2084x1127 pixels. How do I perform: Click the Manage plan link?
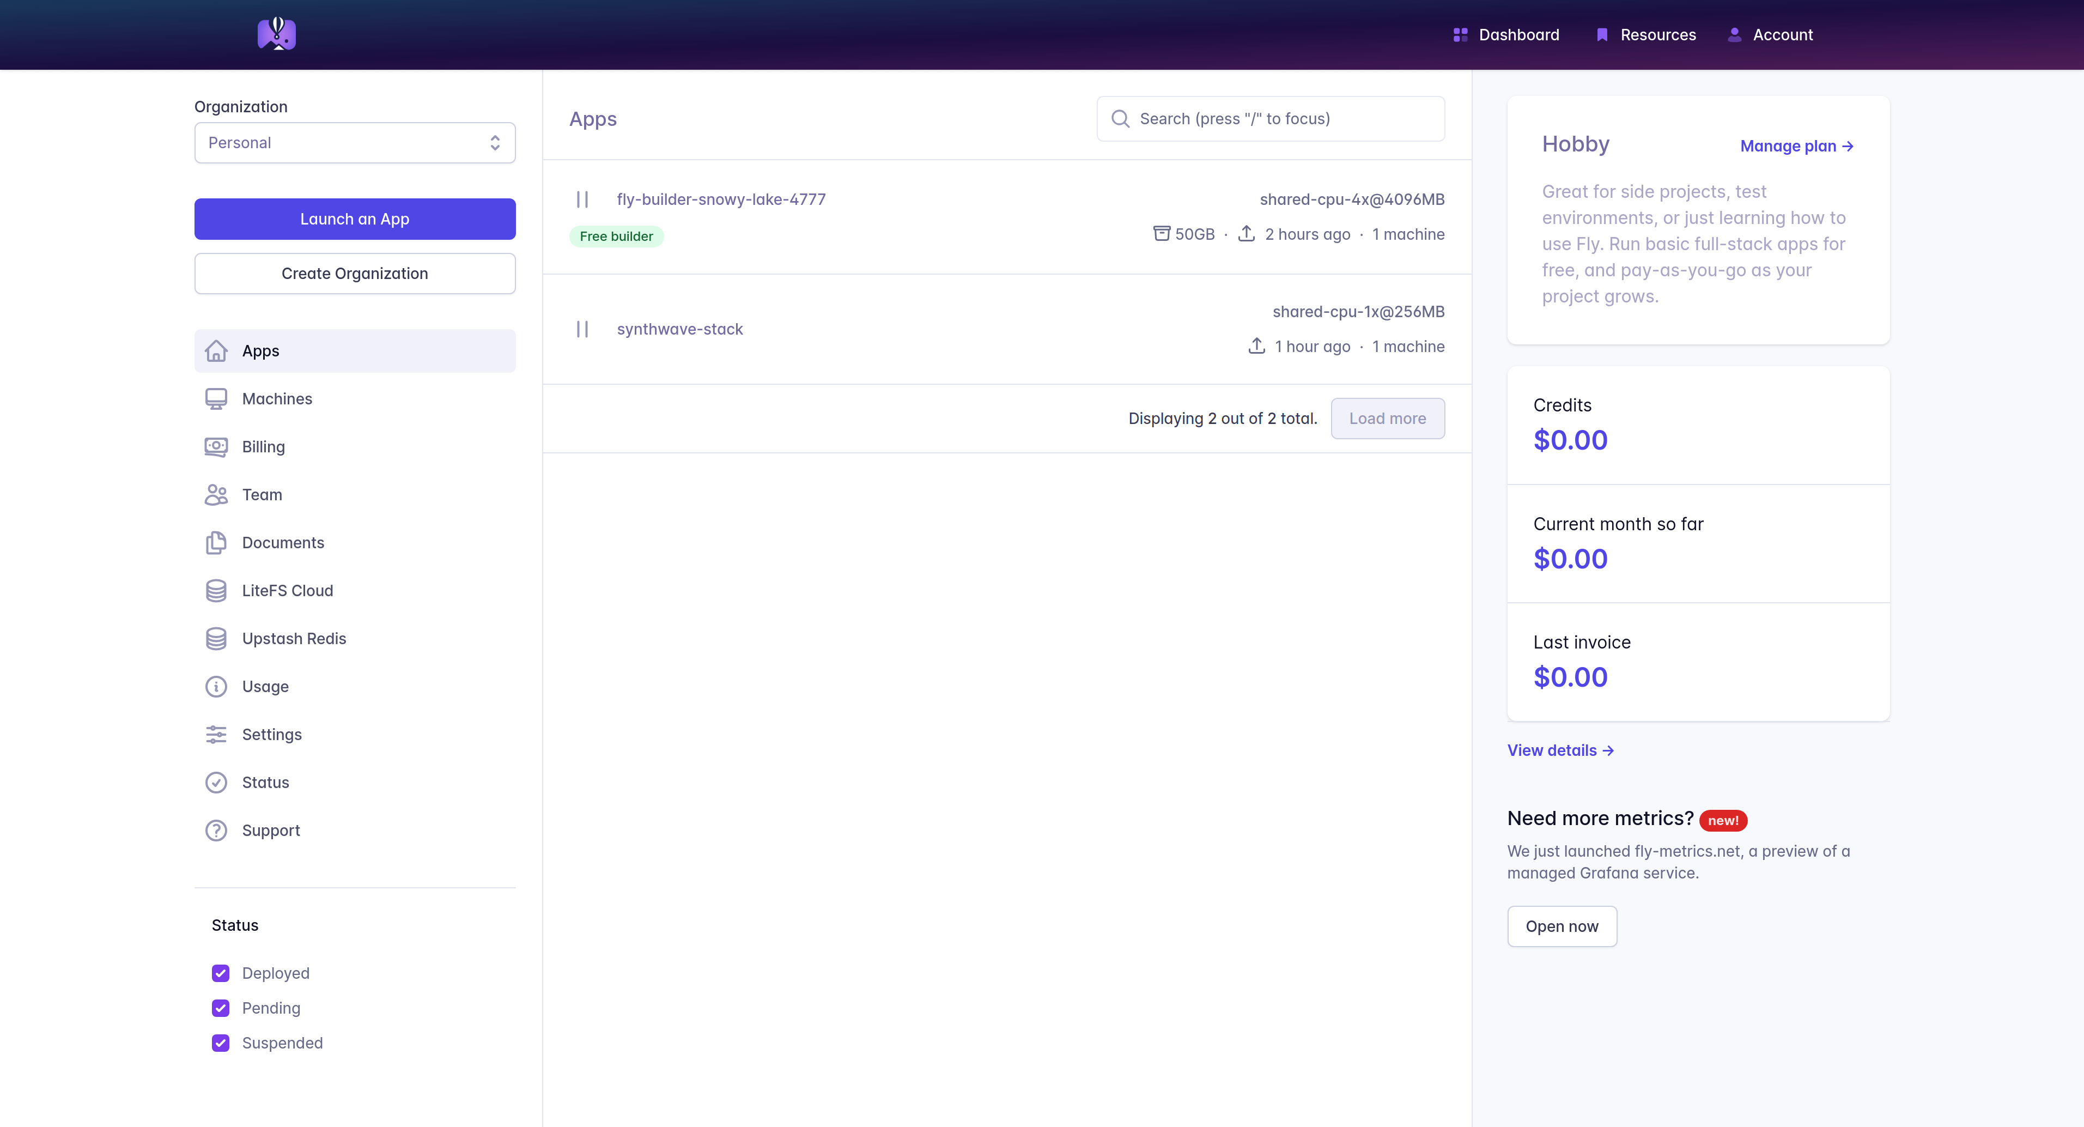pos(1797,146)
